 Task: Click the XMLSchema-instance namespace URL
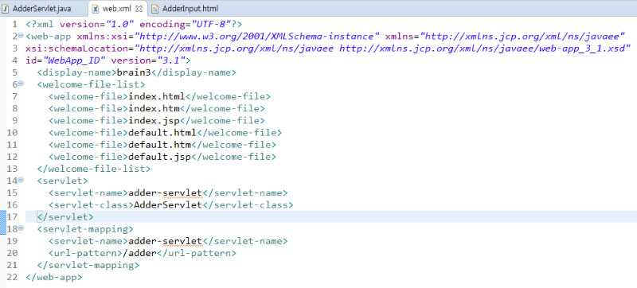coord(256,37)
